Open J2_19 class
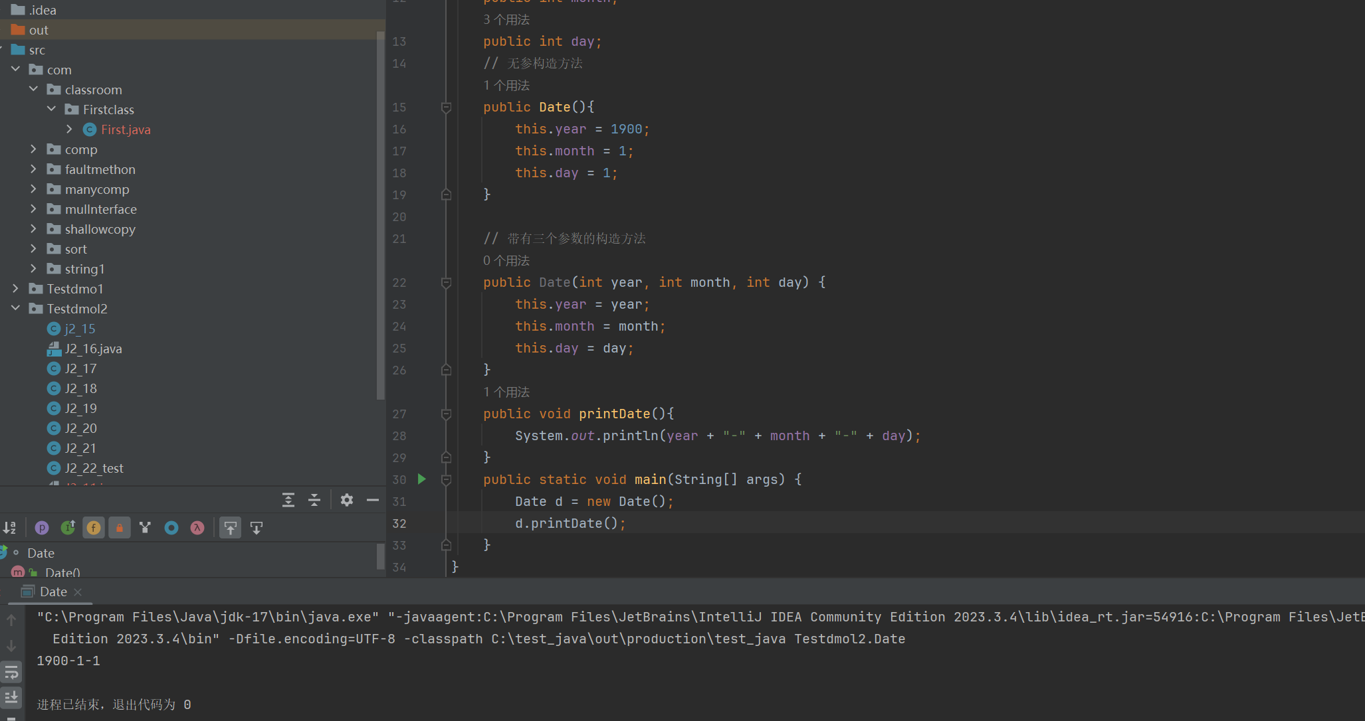 [80, 408]
